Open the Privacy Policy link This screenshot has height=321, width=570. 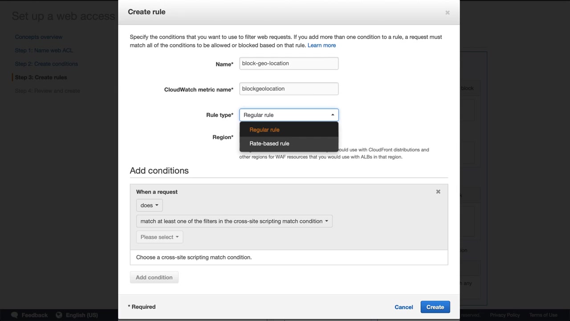click(505, 315)
